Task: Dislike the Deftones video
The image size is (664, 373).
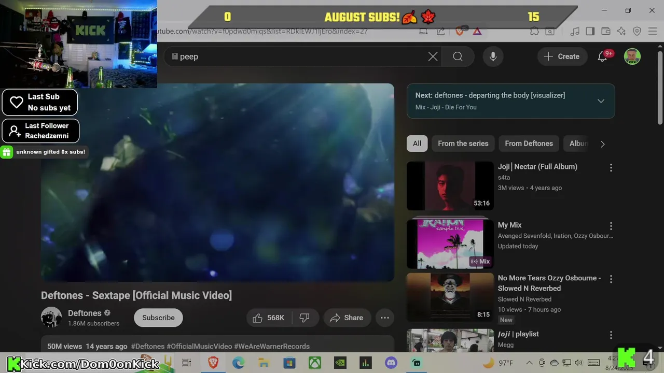Action: [305, 318]
